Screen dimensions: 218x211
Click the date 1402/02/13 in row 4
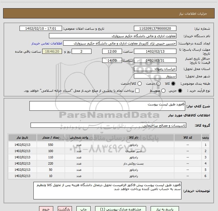[22, 163]
